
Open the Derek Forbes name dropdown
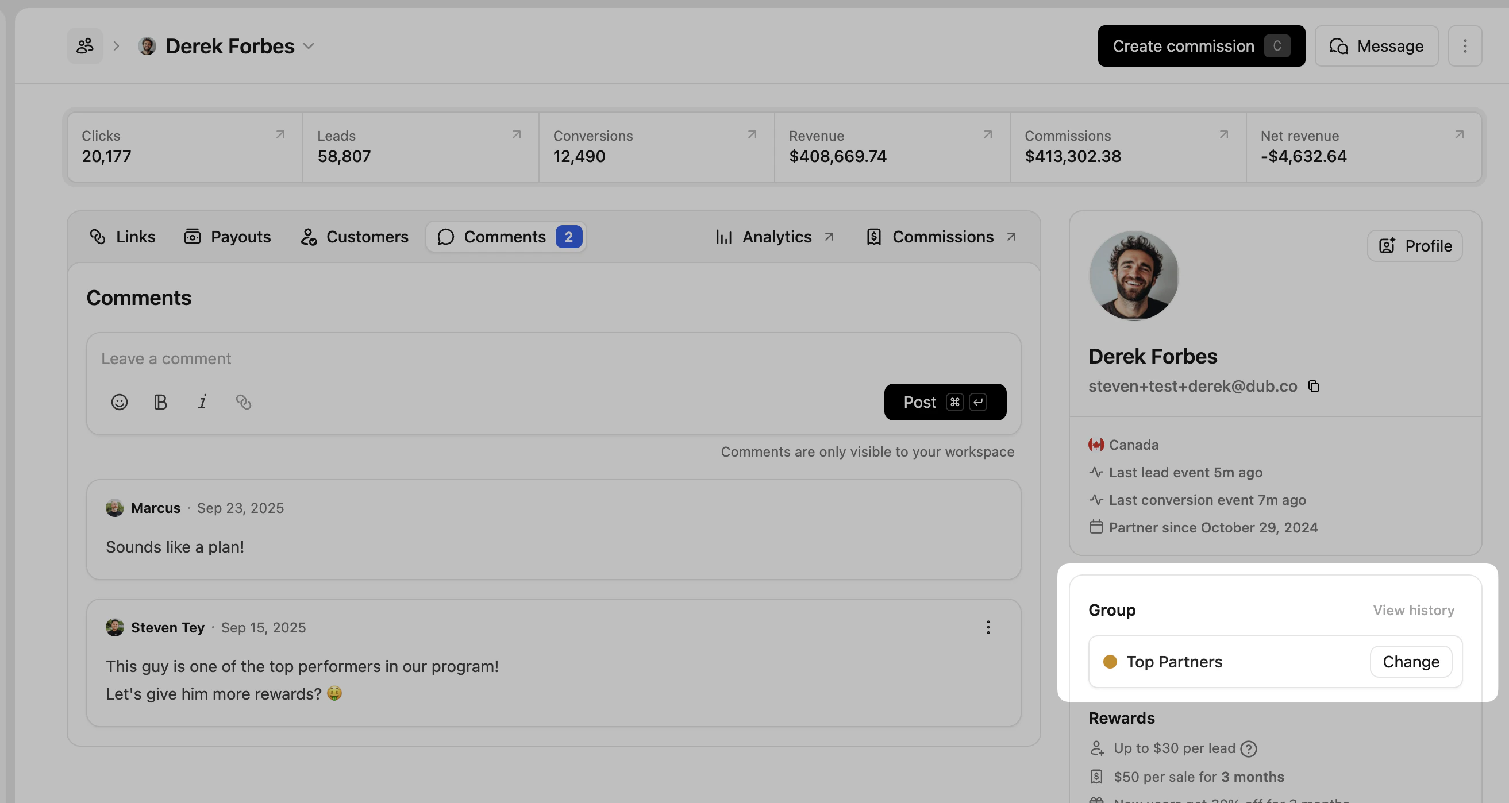309,46
